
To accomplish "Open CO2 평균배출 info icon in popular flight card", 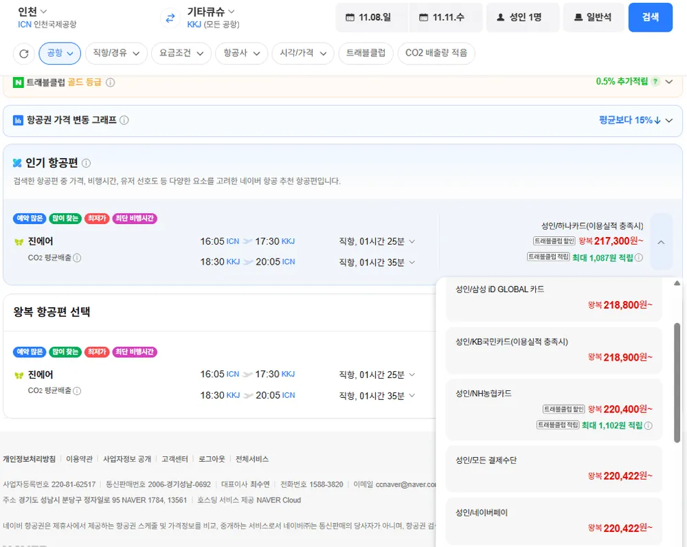I will coord(77,258).
